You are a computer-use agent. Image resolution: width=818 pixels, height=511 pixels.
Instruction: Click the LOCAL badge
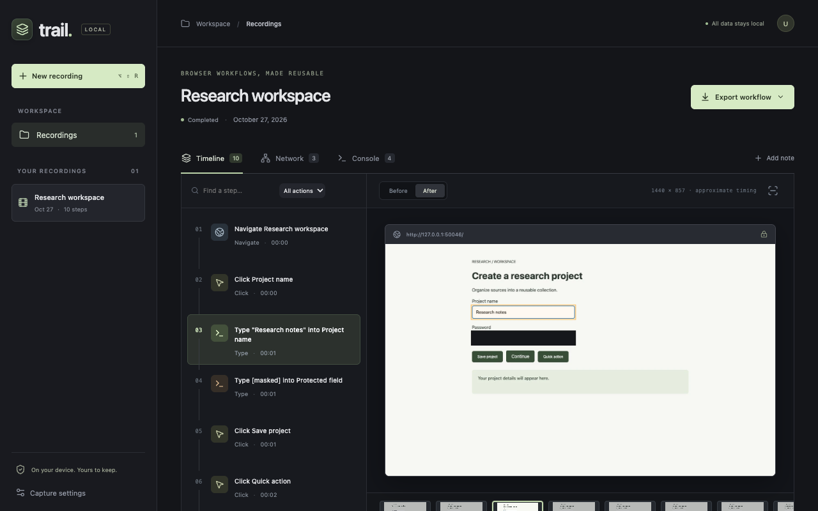pos(96,29)
